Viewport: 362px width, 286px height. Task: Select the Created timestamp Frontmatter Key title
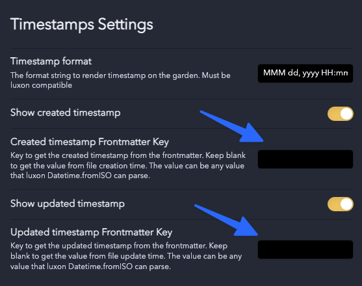click(90, 142)
